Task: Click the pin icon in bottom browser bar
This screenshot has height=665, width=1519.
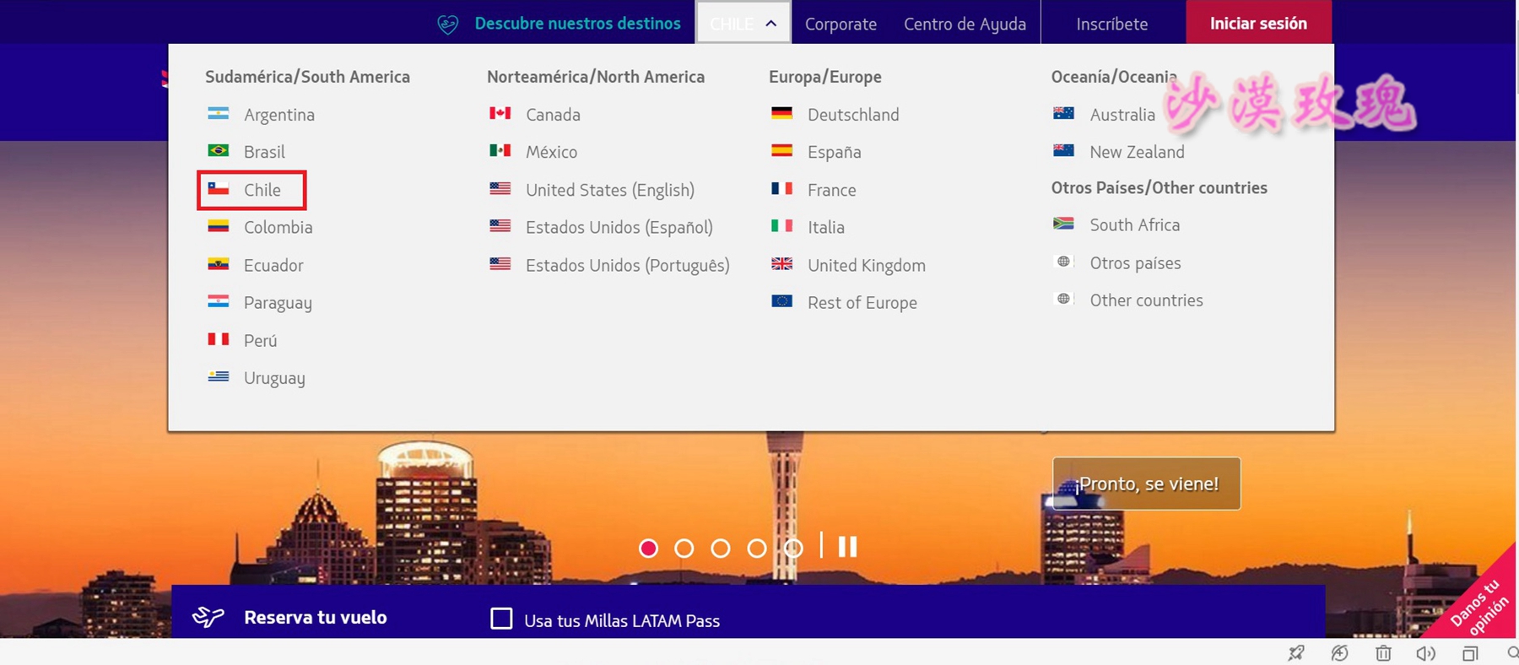Action: (x=1296, y=653)
